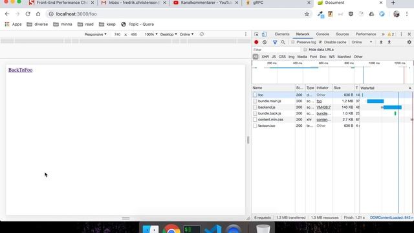Tick the content.min.css row checkbox
Screen dimensions: 414x233
click(x=255, y=119)
